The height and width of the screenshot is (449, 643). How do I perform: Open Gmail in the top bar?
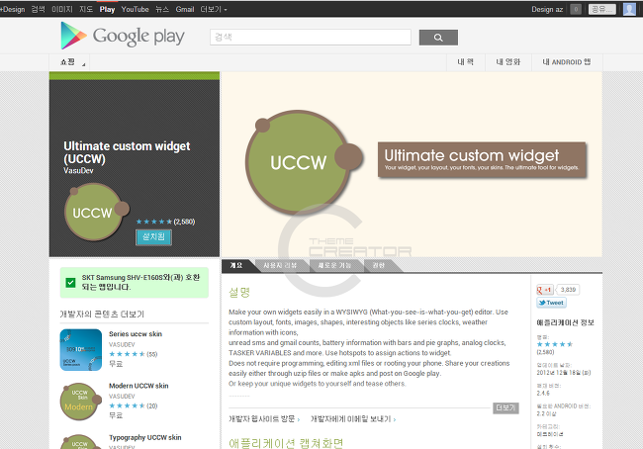pos(185,9)
